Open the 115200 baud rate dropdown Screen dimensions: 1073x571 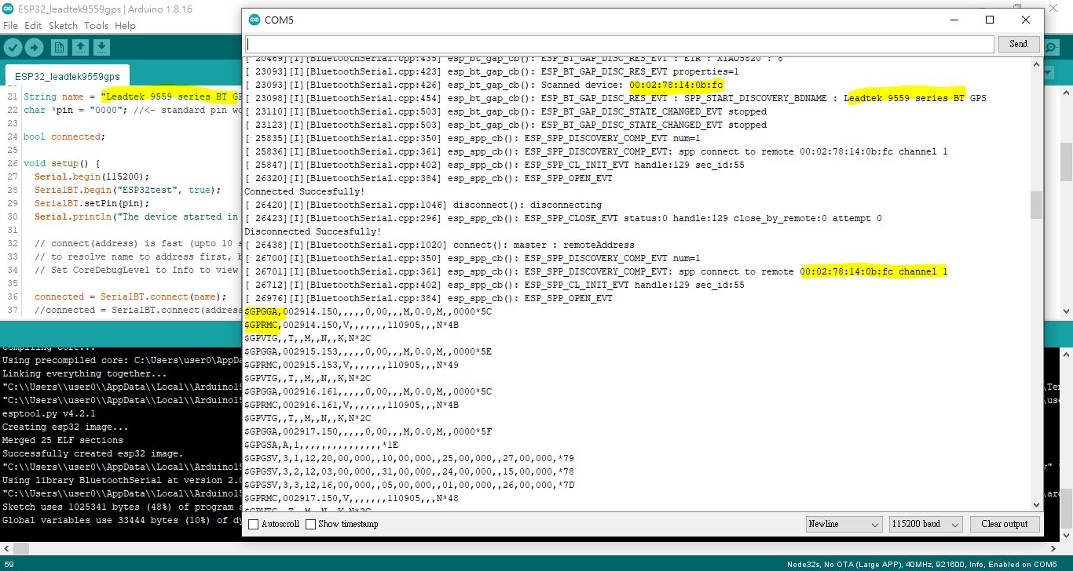925,524
